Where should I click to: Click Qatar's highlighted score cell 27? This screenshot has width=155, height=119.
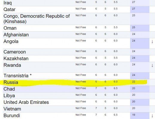pos(140,10)
